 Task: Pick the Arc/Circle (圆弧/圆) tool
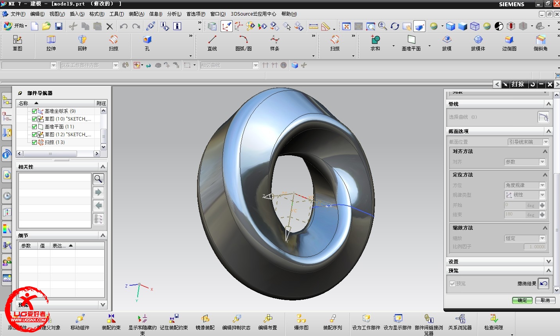(244, 43)
